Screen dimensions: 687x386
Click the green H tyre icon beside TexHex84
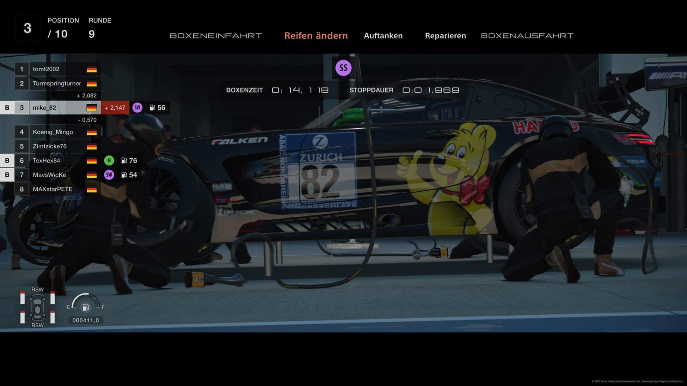[109, 160]
